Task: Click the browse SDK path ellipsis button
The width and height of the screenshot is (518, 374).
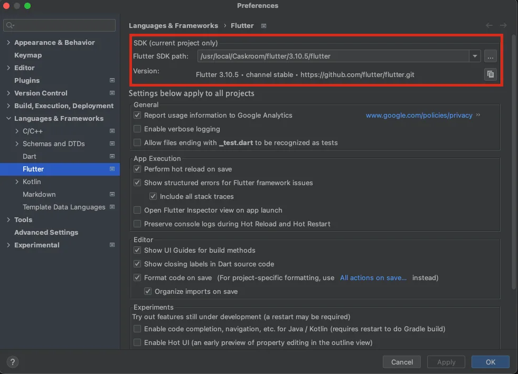Action: click(x=490, y=56)
